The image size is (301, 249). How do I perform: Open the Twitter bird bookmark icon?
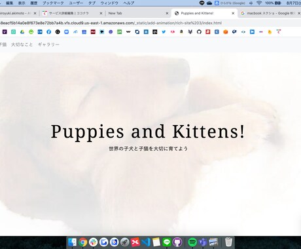[x=164, y=32]
